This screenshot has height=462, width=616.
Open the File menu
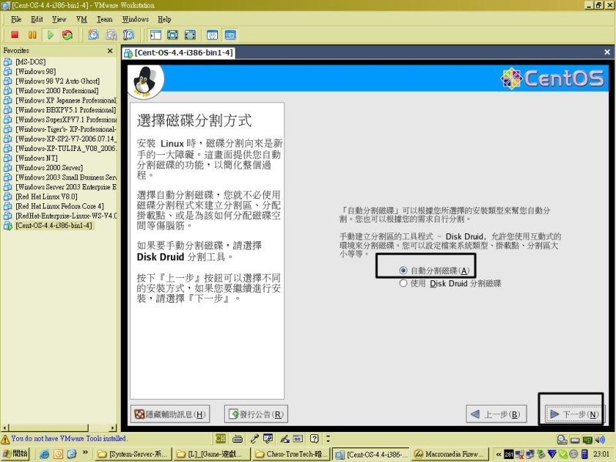tap(16, 19)
